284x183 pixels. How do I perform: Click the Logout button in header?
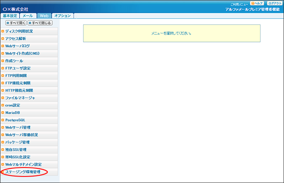[274, 3]
